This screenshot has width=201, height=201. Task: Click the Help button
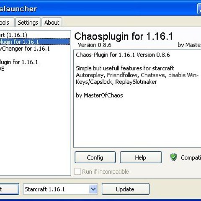tap(141, 157)
